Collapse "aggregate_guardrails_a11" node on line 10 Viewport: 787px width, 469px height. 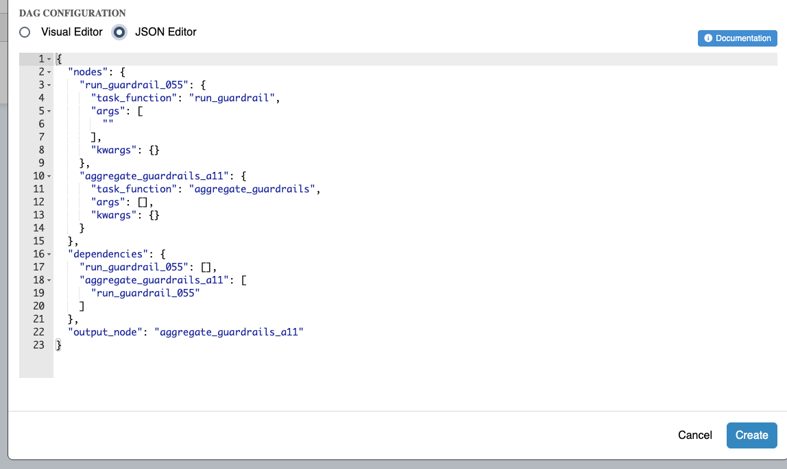pos(49,176)
